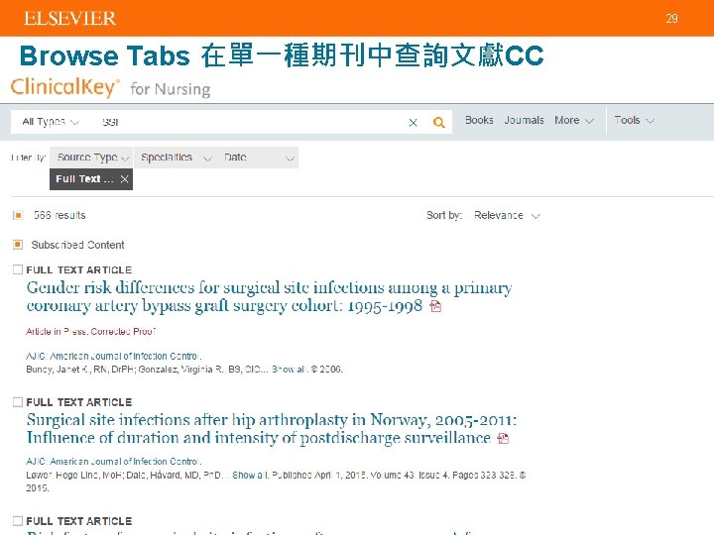The image size is (714, 535).
Task: Check the Norway hip arthroplasty article checkbox
Action: 18,402
